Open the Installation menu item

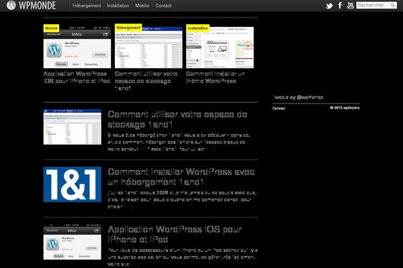pyautogui.click(x=118, y=5)
